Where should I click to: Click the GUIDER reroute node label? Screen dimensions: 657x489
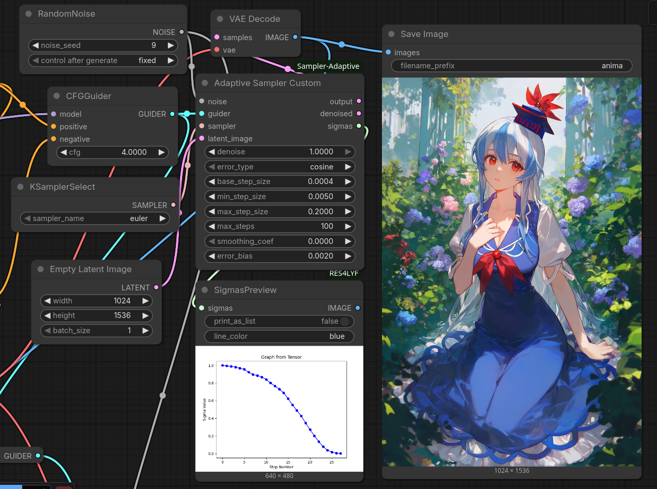[18, 456]
